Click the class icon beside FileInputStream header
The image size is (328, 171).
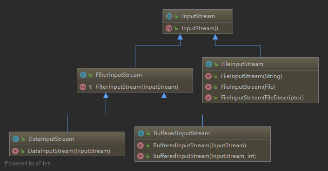[209, 64]
